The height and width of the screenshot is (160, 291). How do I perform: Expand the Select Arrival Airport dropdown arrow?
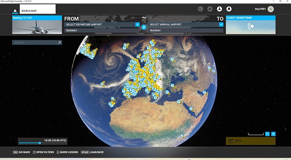tap(221, 24)
